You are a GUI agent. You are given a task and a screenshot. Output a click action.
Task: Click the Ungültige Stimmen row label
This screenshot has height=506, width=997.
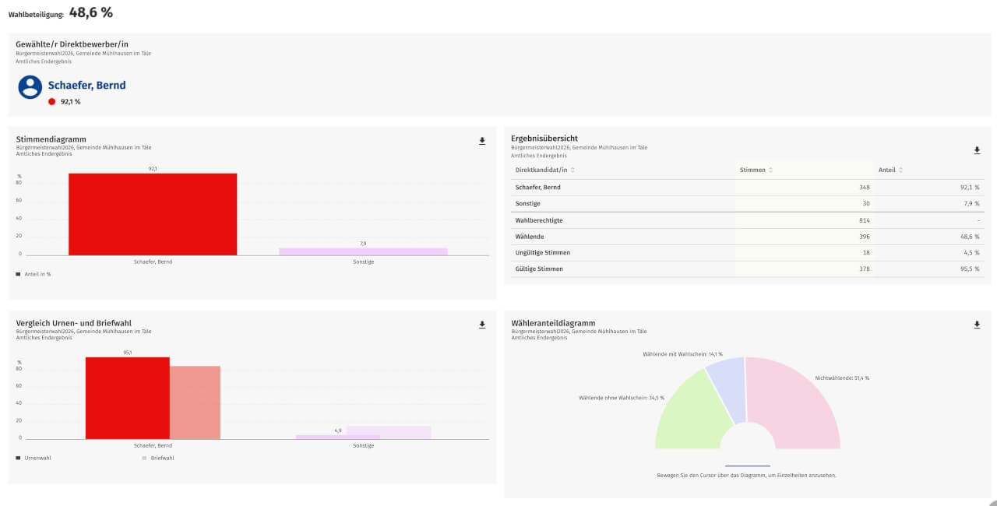[541, 252]
